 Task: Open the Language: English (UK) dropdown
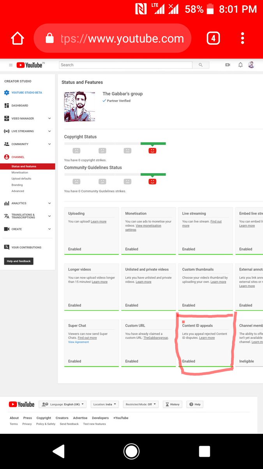pos(63,405)
